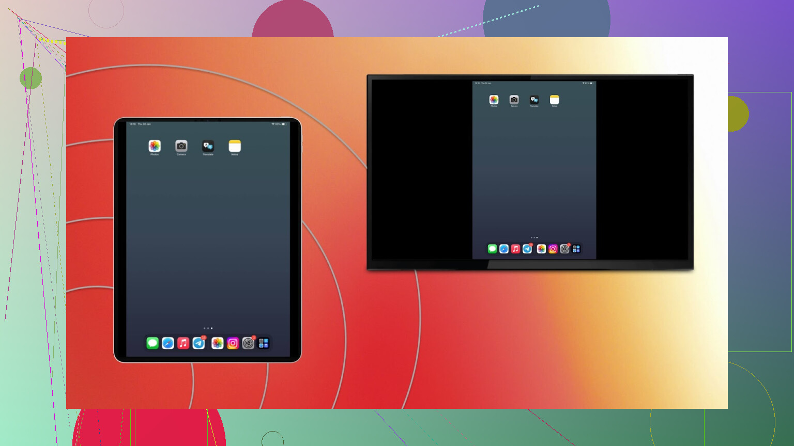Open Settings in the iPad dock
Screen dimensions: 794x446
coord(248,343)
